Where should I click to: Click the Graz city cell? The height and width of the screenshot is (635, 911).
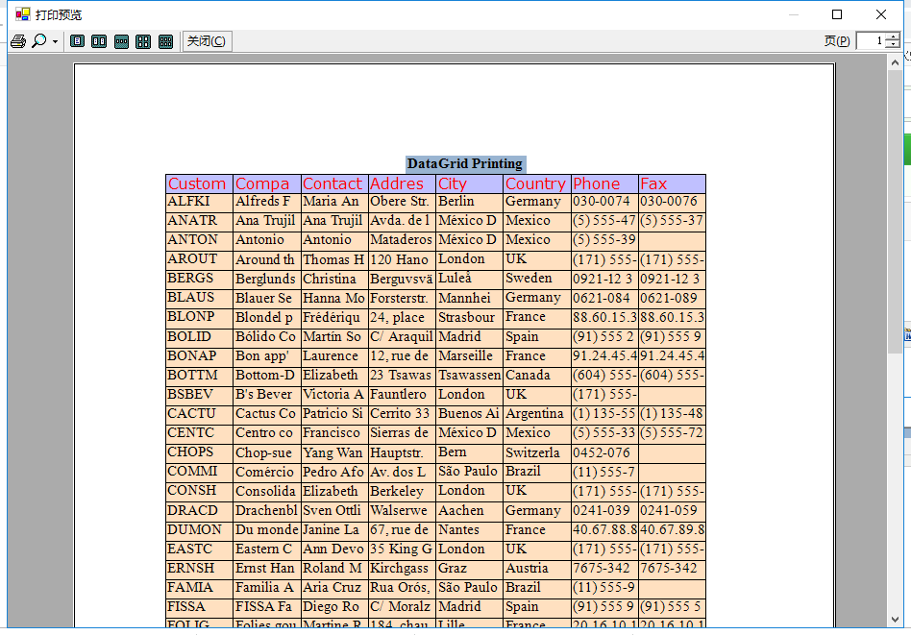pyautogui.click(x=469, y=568)
